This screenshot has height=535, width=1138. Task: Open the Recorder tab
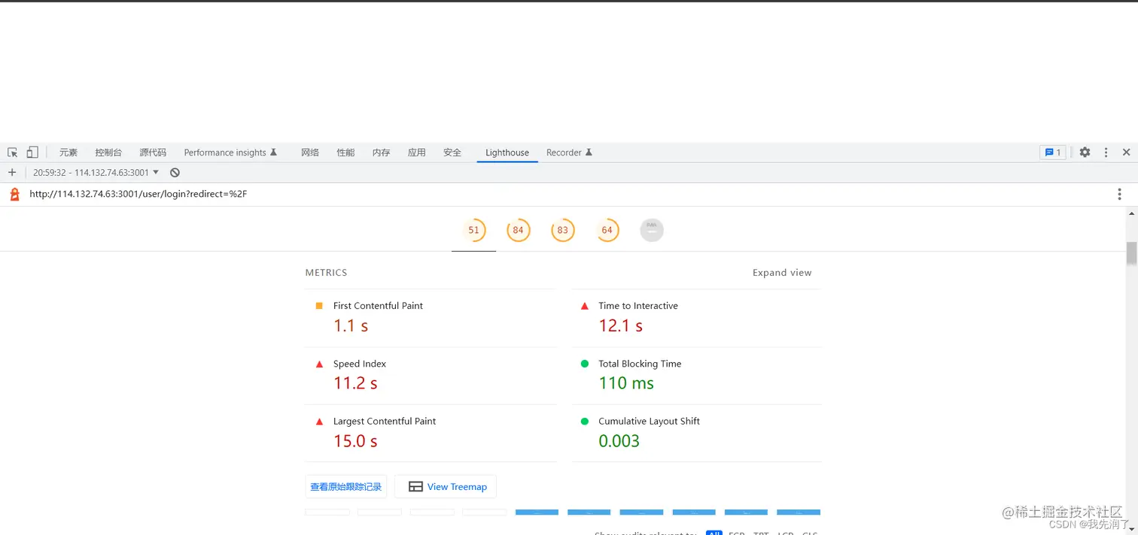(x=569, y=153)
